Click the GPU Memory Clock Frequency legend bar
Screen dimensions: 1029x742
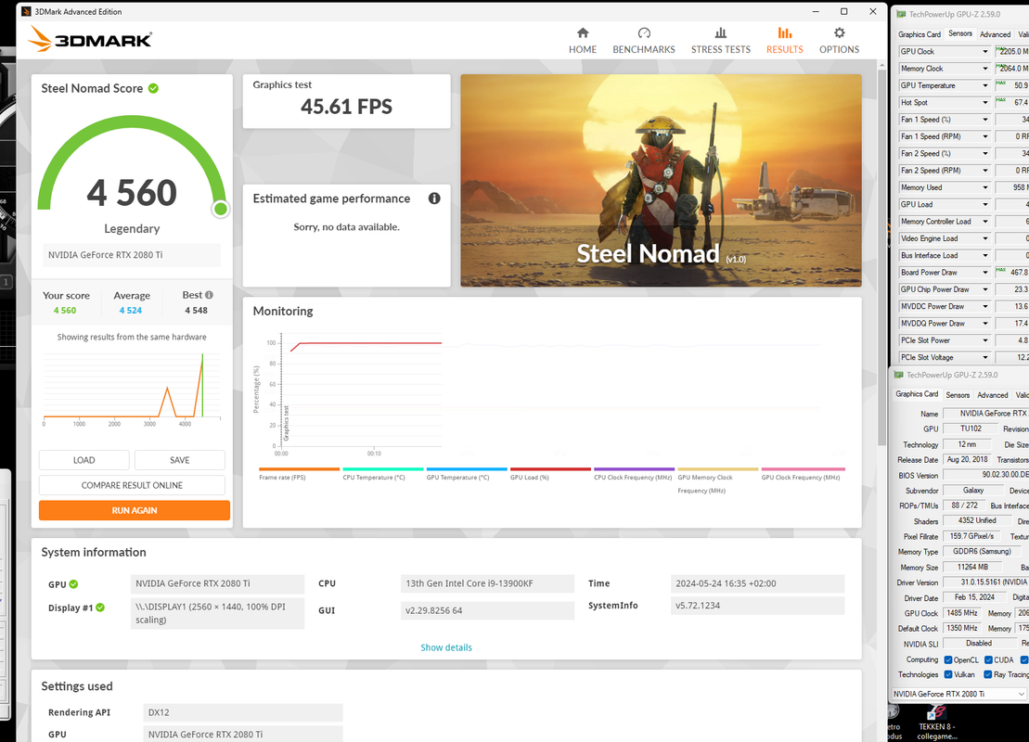(718, 469)
